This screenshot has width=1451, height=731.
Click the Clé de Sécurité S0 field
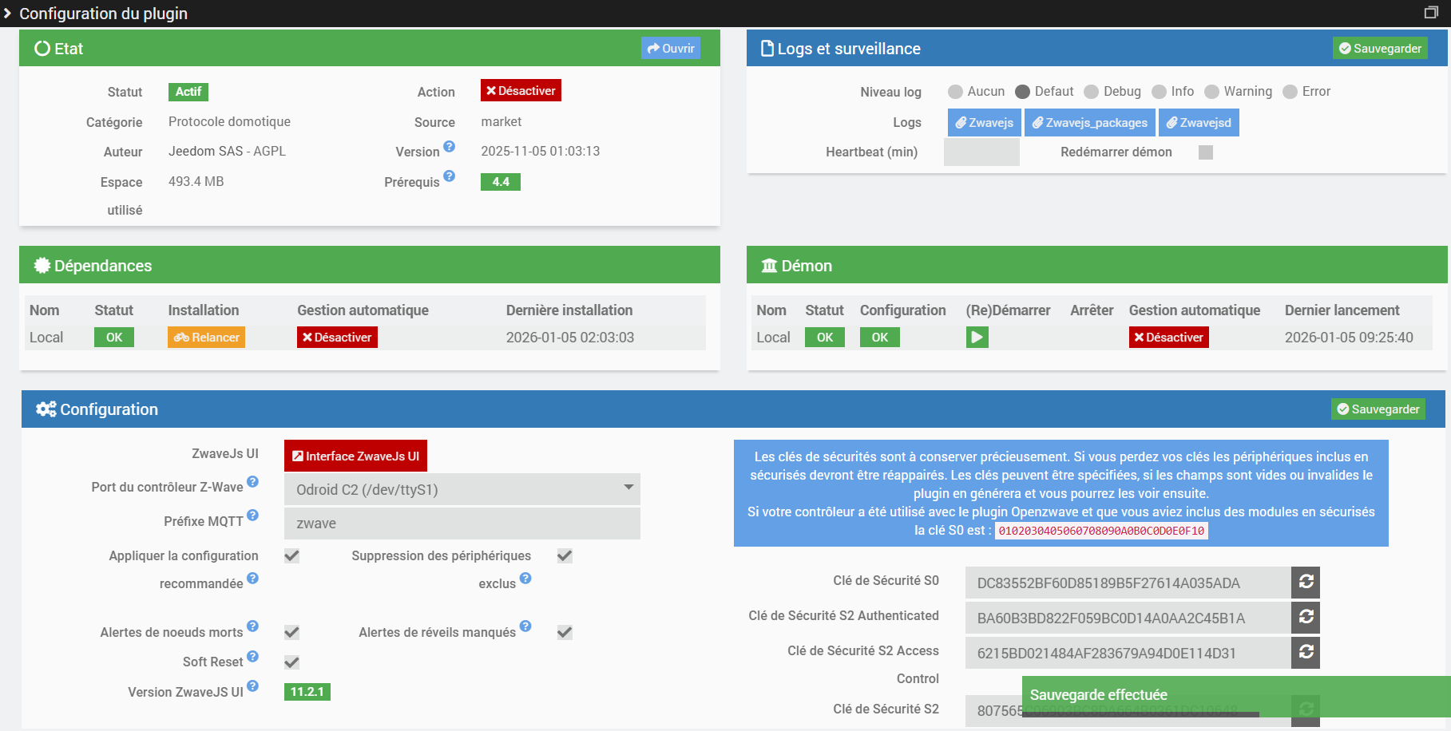1128,583
